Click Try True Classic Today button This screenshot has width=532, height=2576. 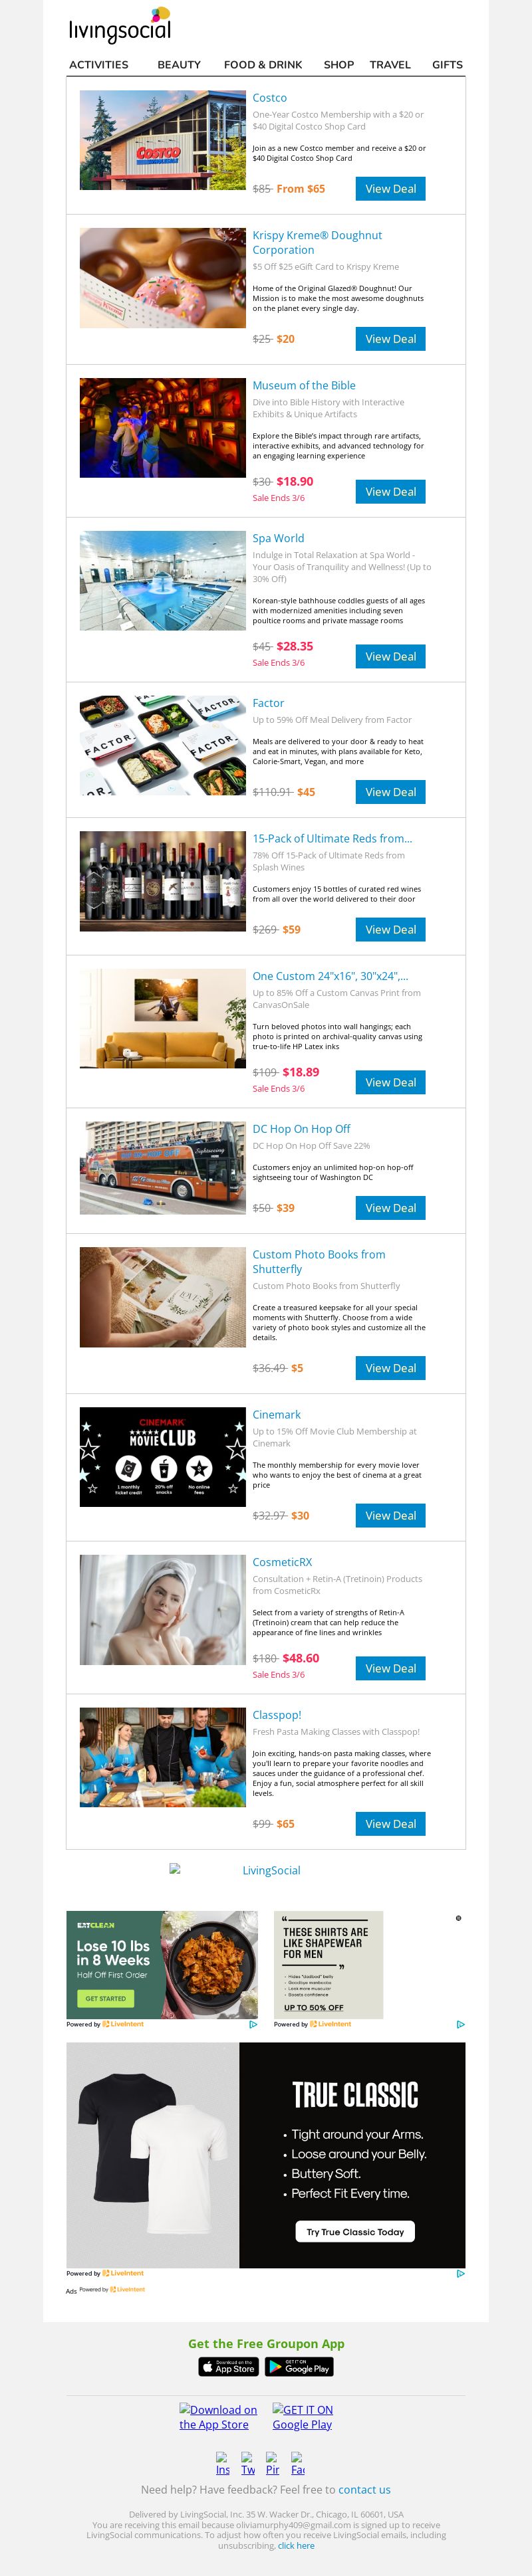point(355,2231)
